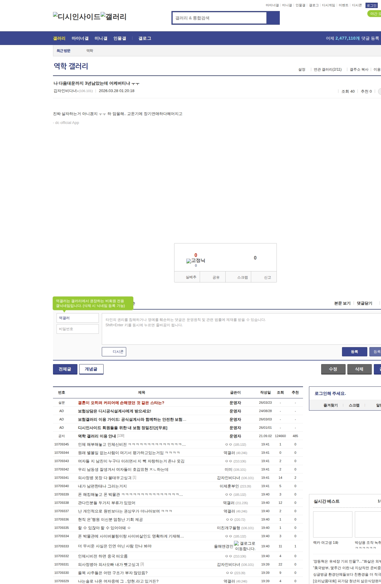381x584 pixels.
Task: Open the 이벤트 link in the top utility menu
Action: pyautogui.click(x=343, y=5)
